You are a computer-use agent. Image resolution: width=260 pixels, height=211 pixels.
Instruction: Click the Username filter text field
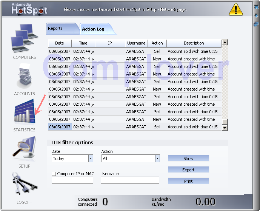coord(130,180)
